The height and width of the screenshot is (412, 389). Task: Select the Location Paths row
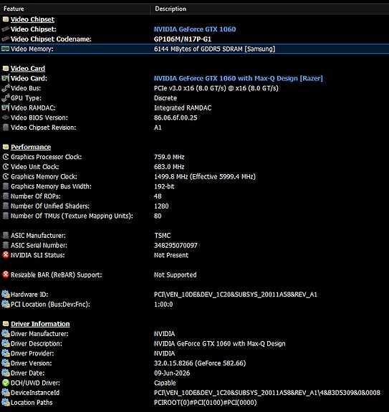(194, 402)
